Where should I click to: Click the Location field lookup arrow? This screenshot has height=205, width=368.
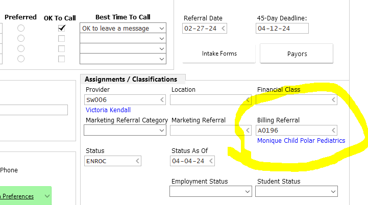point(248,100)
